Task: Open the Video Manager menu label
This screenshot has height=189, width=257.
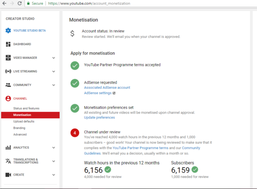Action: point(25,58)
